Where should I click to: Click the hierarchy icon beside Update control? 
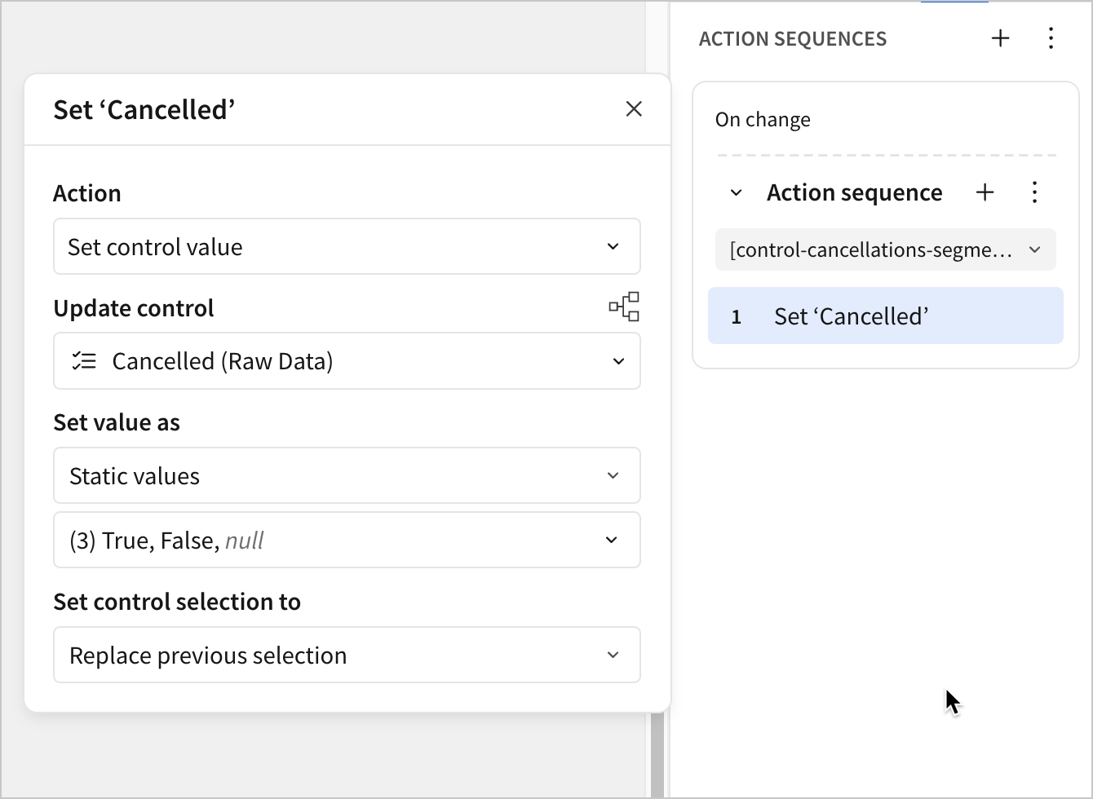pyautogui.click(x=624, y=307)
